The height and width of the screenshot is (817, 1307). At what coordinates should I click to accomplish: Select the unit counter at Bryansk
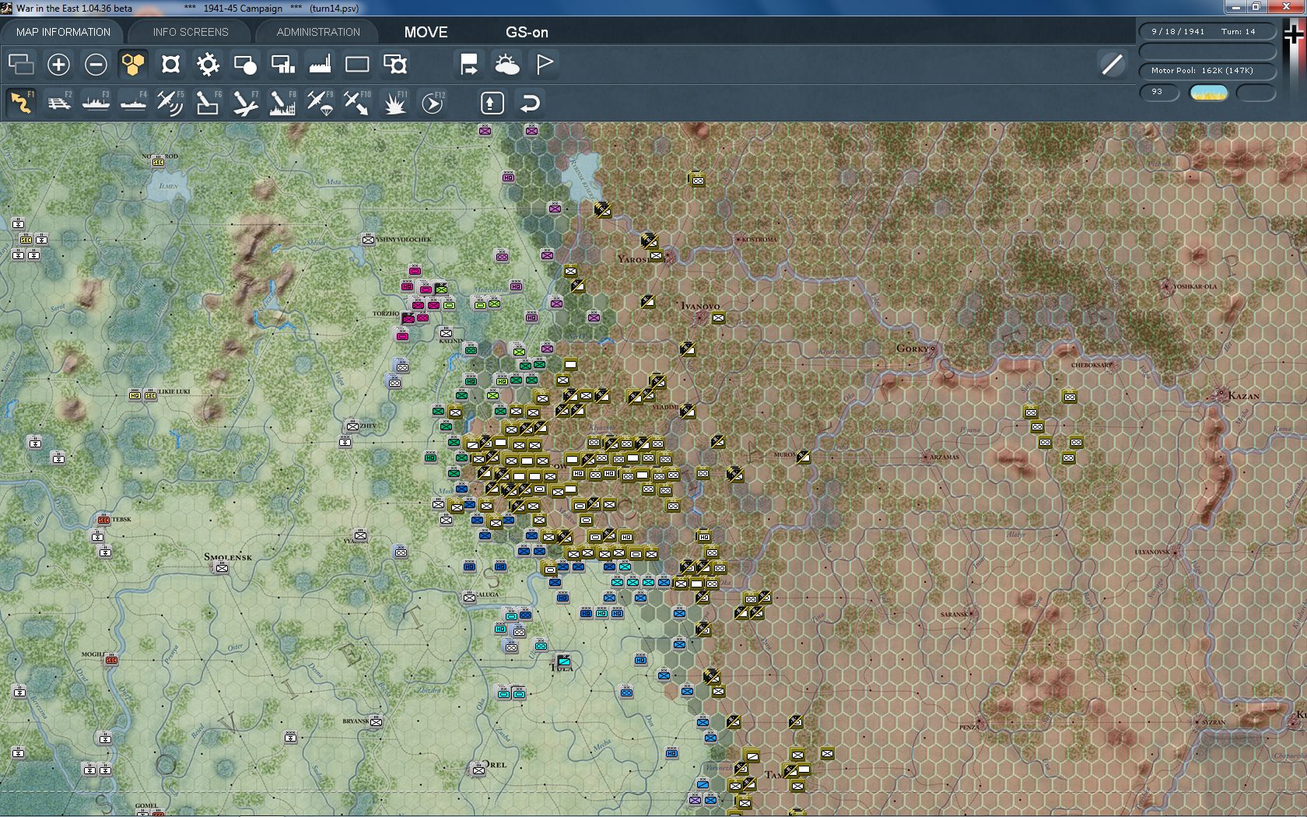[376, 721]
